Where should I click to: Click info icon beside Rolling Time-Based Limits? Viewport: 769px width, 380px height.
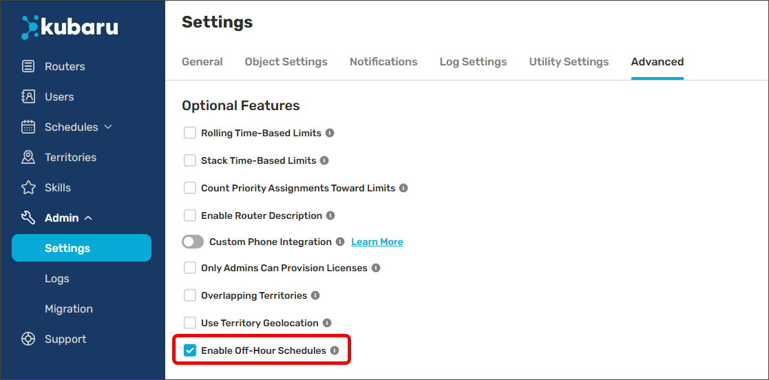(x=330, y=133)
